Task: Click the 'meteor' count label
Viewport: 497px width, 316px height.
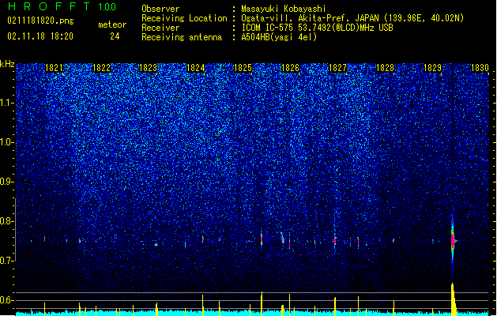Action: click(x=112, y=24)
